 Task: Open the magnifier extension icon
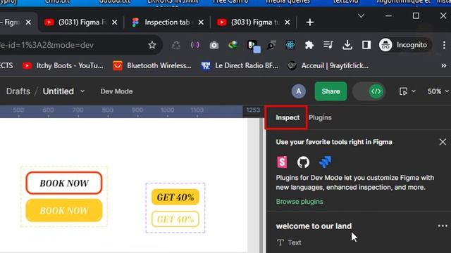click(x=271, y=45)
